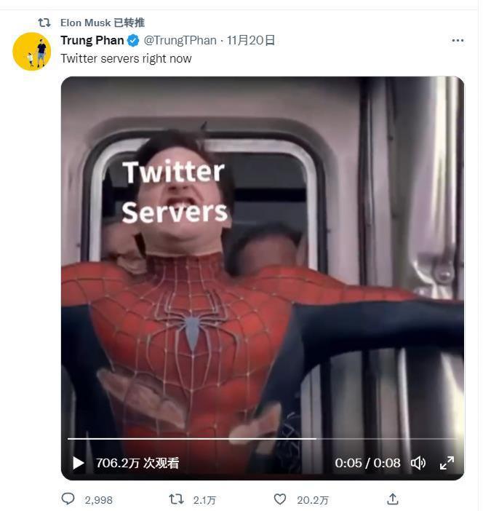Click the Trung Phan display name

click(92, 41)
